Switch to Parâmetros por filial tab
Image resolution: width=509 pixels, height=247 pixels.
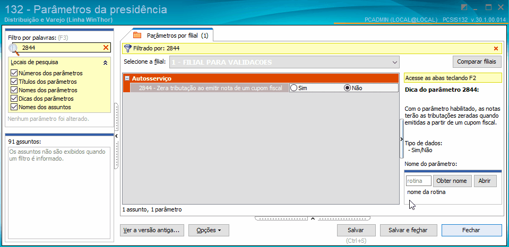pyautogui.click(x=172, y=36)
